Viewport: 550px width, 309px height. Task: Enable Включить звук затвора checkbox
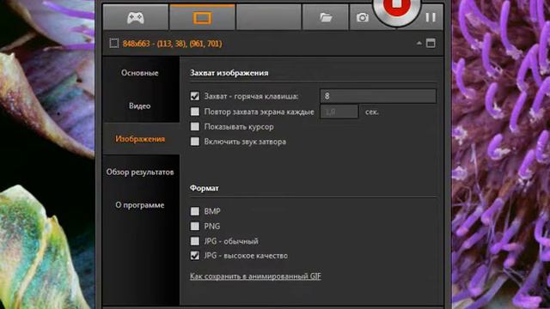pyautogui.click(x=195, y=142)
